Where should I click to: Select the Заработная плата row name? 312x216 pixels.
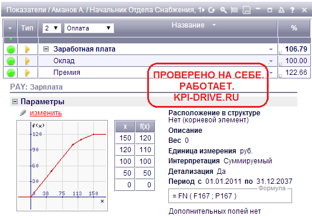tap(84, 49)
